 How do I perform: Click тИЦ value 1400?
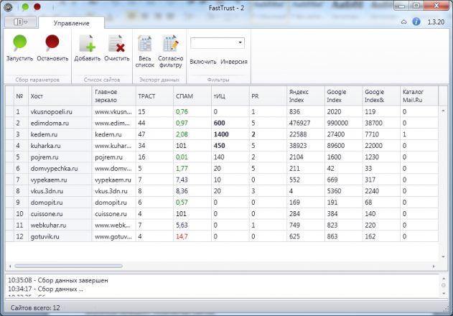pyautogui.click(x=221, y=134)
